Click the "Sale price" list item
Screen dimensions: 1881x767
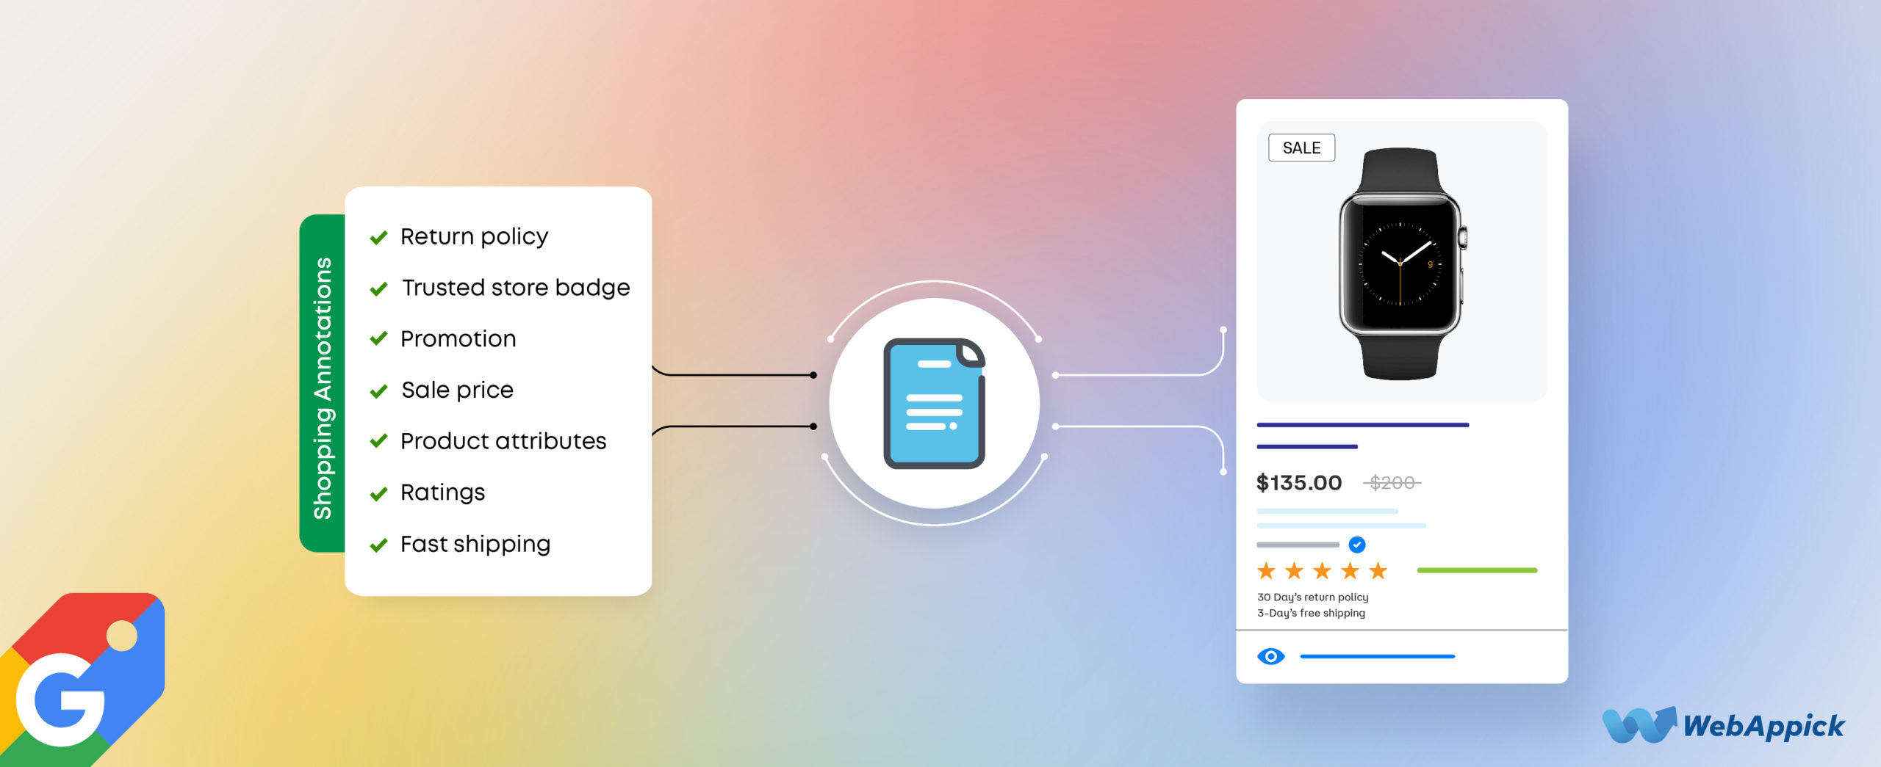457,390
